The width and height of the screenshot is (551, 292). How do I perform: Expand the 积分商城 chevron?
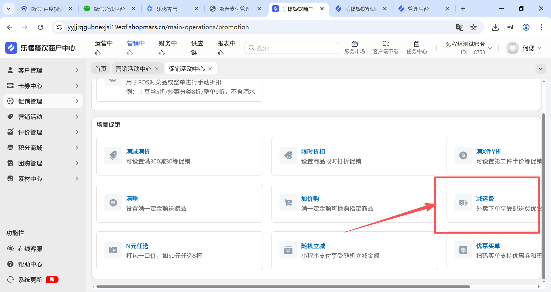tap(77, 147)
